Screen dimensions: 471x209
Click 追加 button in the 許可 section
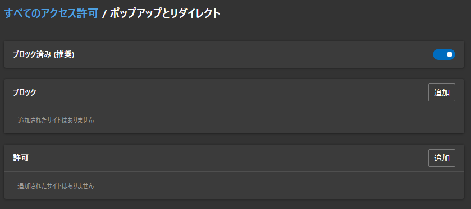coord(442,158)
